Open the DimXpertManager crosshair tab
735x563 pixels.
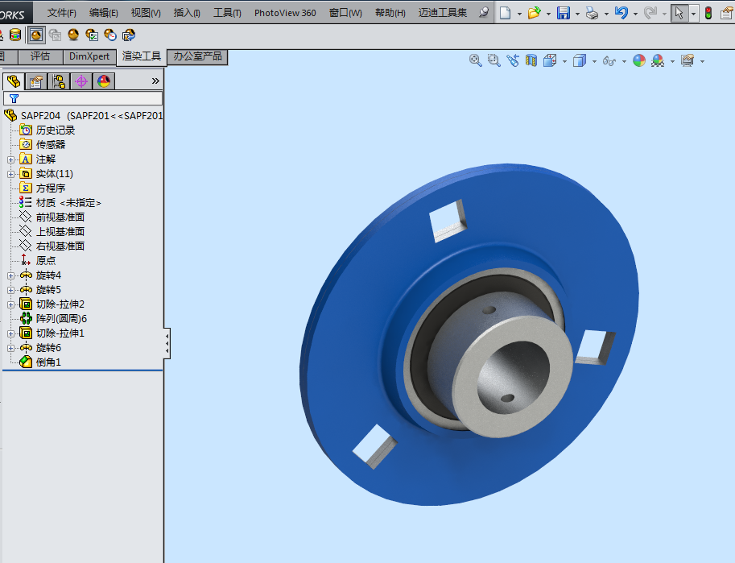[81, 81]
